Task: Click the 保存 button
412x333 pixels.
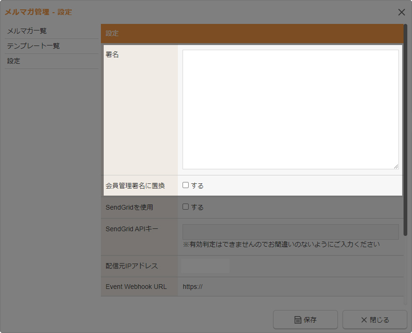Action: (x=305, y=319)
